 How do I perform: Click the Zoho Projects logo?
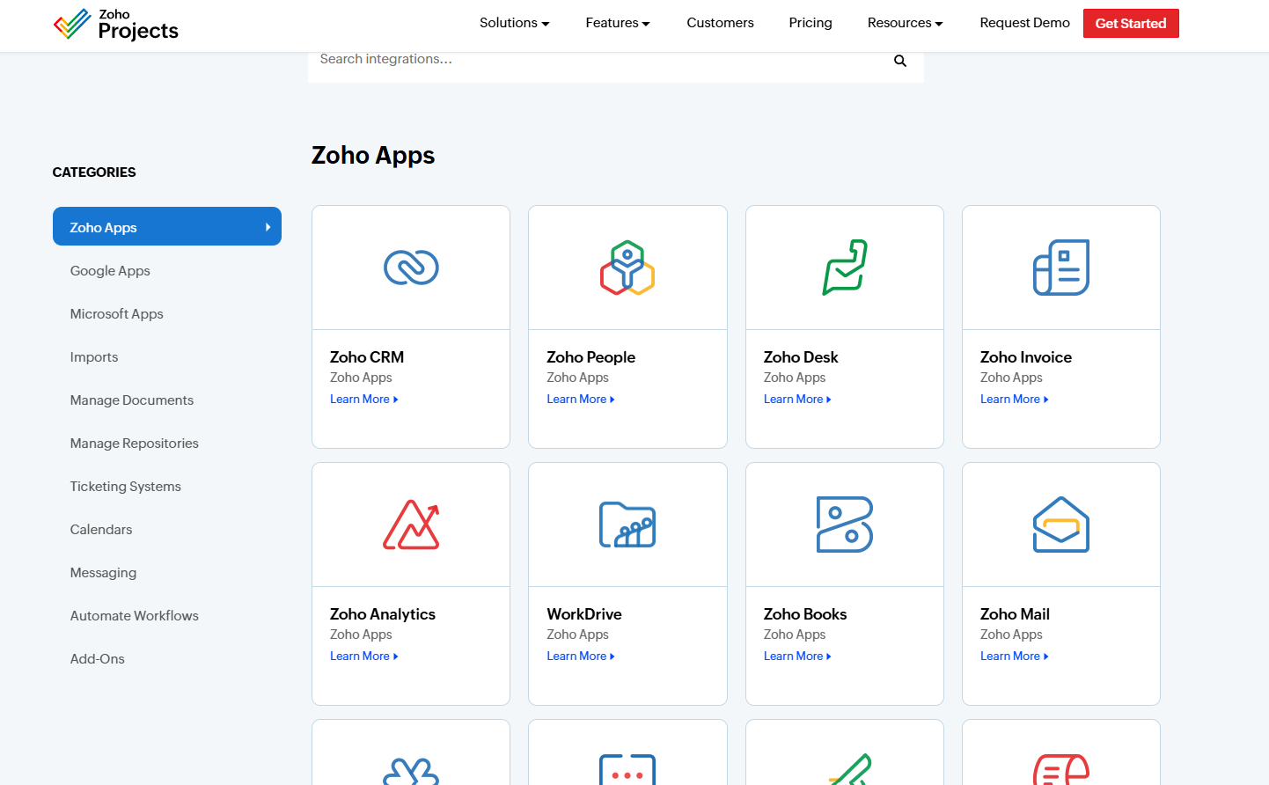click(115, 25)
